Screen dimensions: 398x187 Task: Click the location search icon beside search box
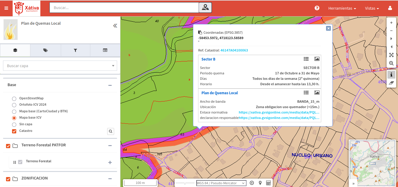[x=205, y=8]
